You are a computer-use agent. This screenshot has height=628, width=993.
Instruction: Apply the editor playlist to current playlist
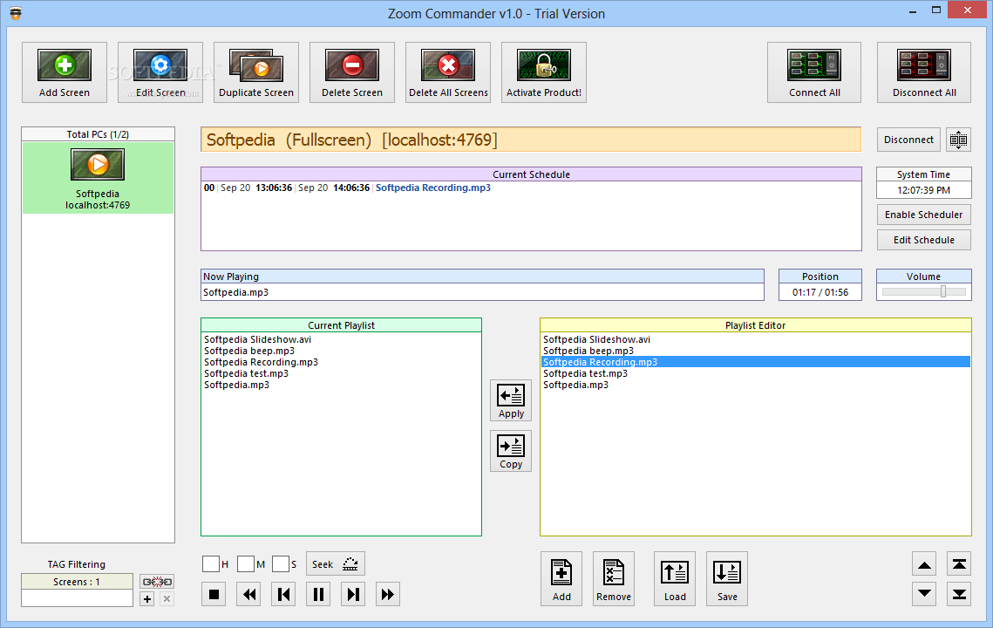[511, 400]
